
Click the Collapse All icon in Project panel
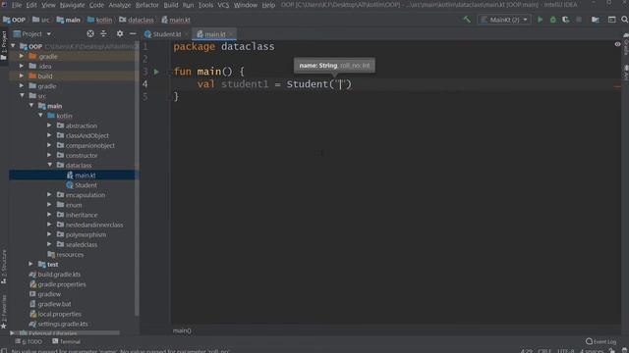pos(103,34)
